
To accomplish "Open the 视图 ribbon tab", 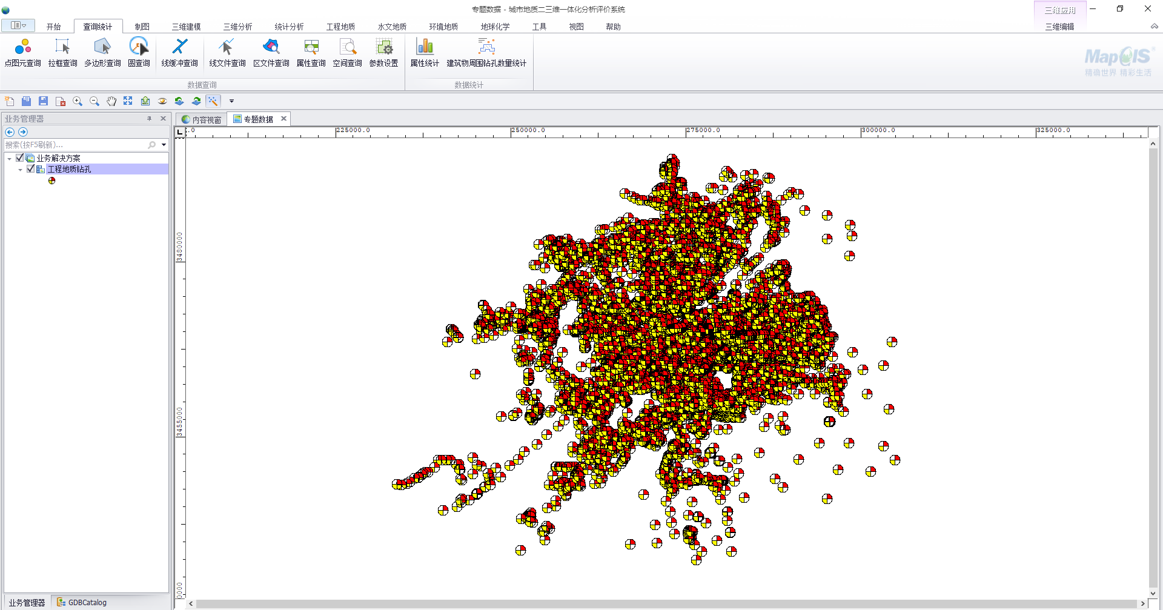I will click(576, 27).
